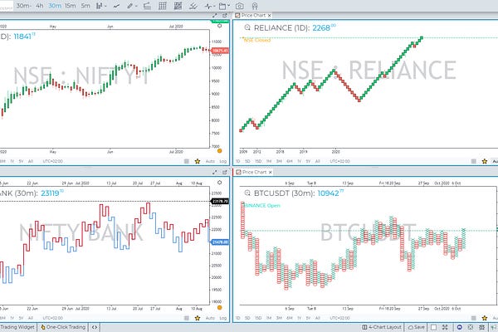Select the 4h timeframe
Viewport: 498px width, 332px height.
click(39, 6)
